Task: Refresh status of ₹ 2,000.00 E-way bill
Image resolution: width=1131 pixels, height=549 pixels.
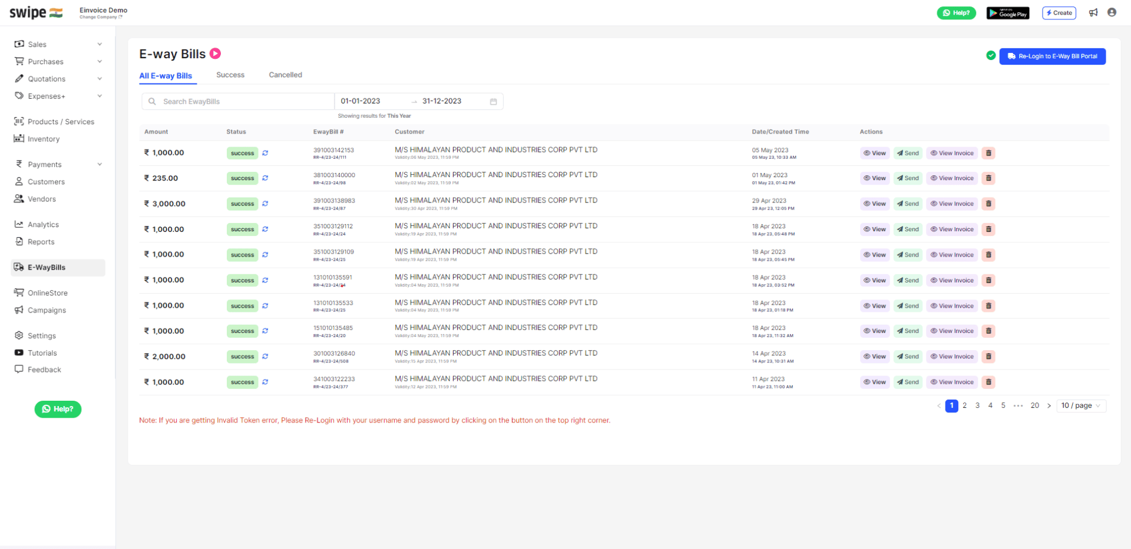Action: 265,357
